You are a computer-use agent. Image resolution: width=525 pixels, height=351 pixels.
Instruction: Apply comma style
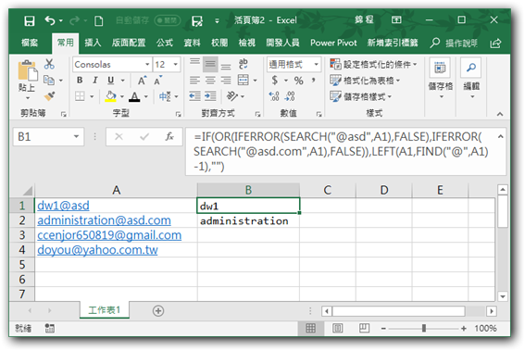(313, 80)
